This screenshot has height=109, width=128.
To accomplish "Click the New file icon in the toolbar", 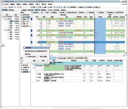I will (3, 7).
